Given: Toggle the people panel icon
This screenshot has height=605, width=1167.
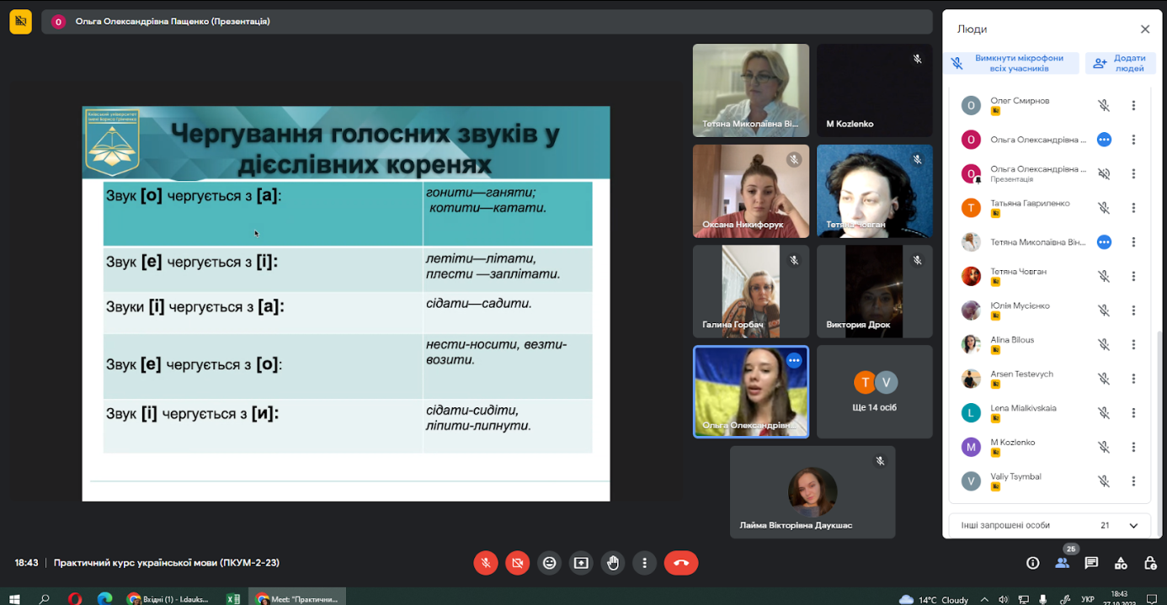Looking at the screenshot, I should pos(1062,563).
